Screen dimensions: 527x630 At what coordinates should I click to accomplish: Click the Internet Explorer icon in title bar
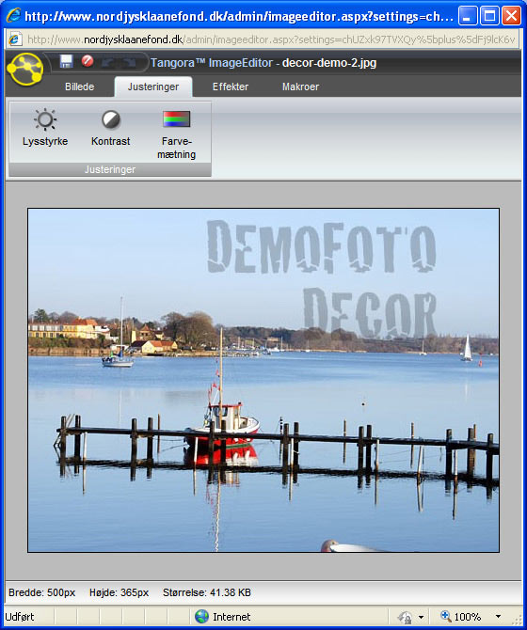click(14, 16)
